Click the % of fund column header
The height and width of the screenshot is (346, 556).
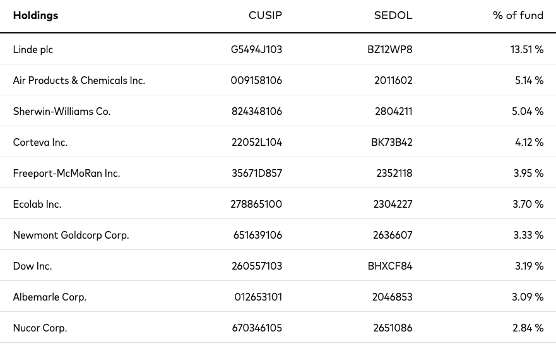(518, 15)
